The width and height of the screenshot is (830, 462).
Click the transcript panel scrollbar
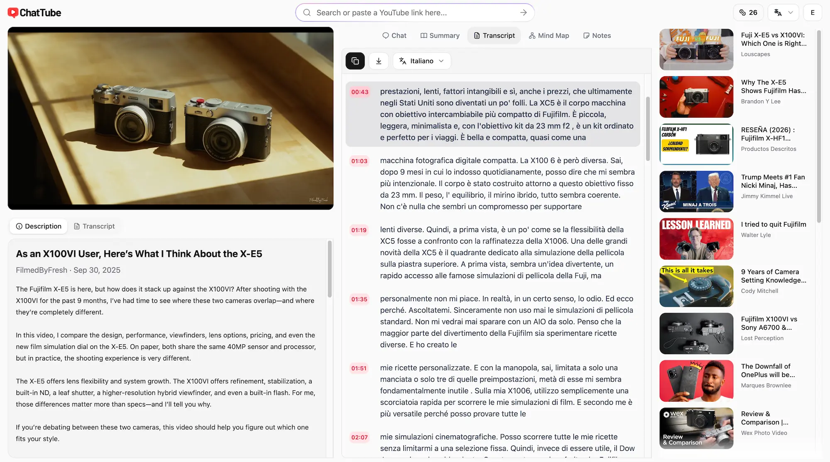tap(648, 129)
